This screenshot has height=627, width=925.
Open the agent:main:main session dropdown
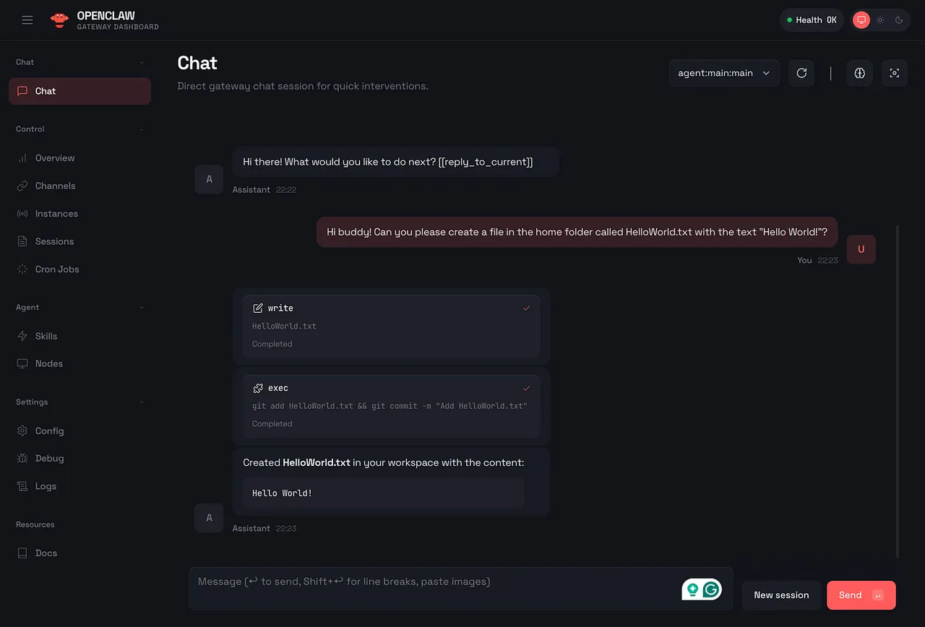tap(723, 73)
